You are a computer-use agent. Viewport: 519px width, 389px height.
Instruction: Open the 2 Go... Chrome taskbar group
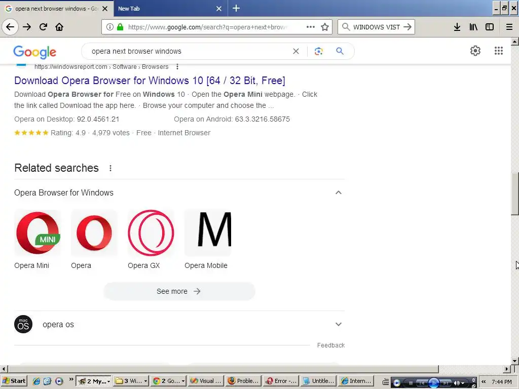(x=168, y=381)
